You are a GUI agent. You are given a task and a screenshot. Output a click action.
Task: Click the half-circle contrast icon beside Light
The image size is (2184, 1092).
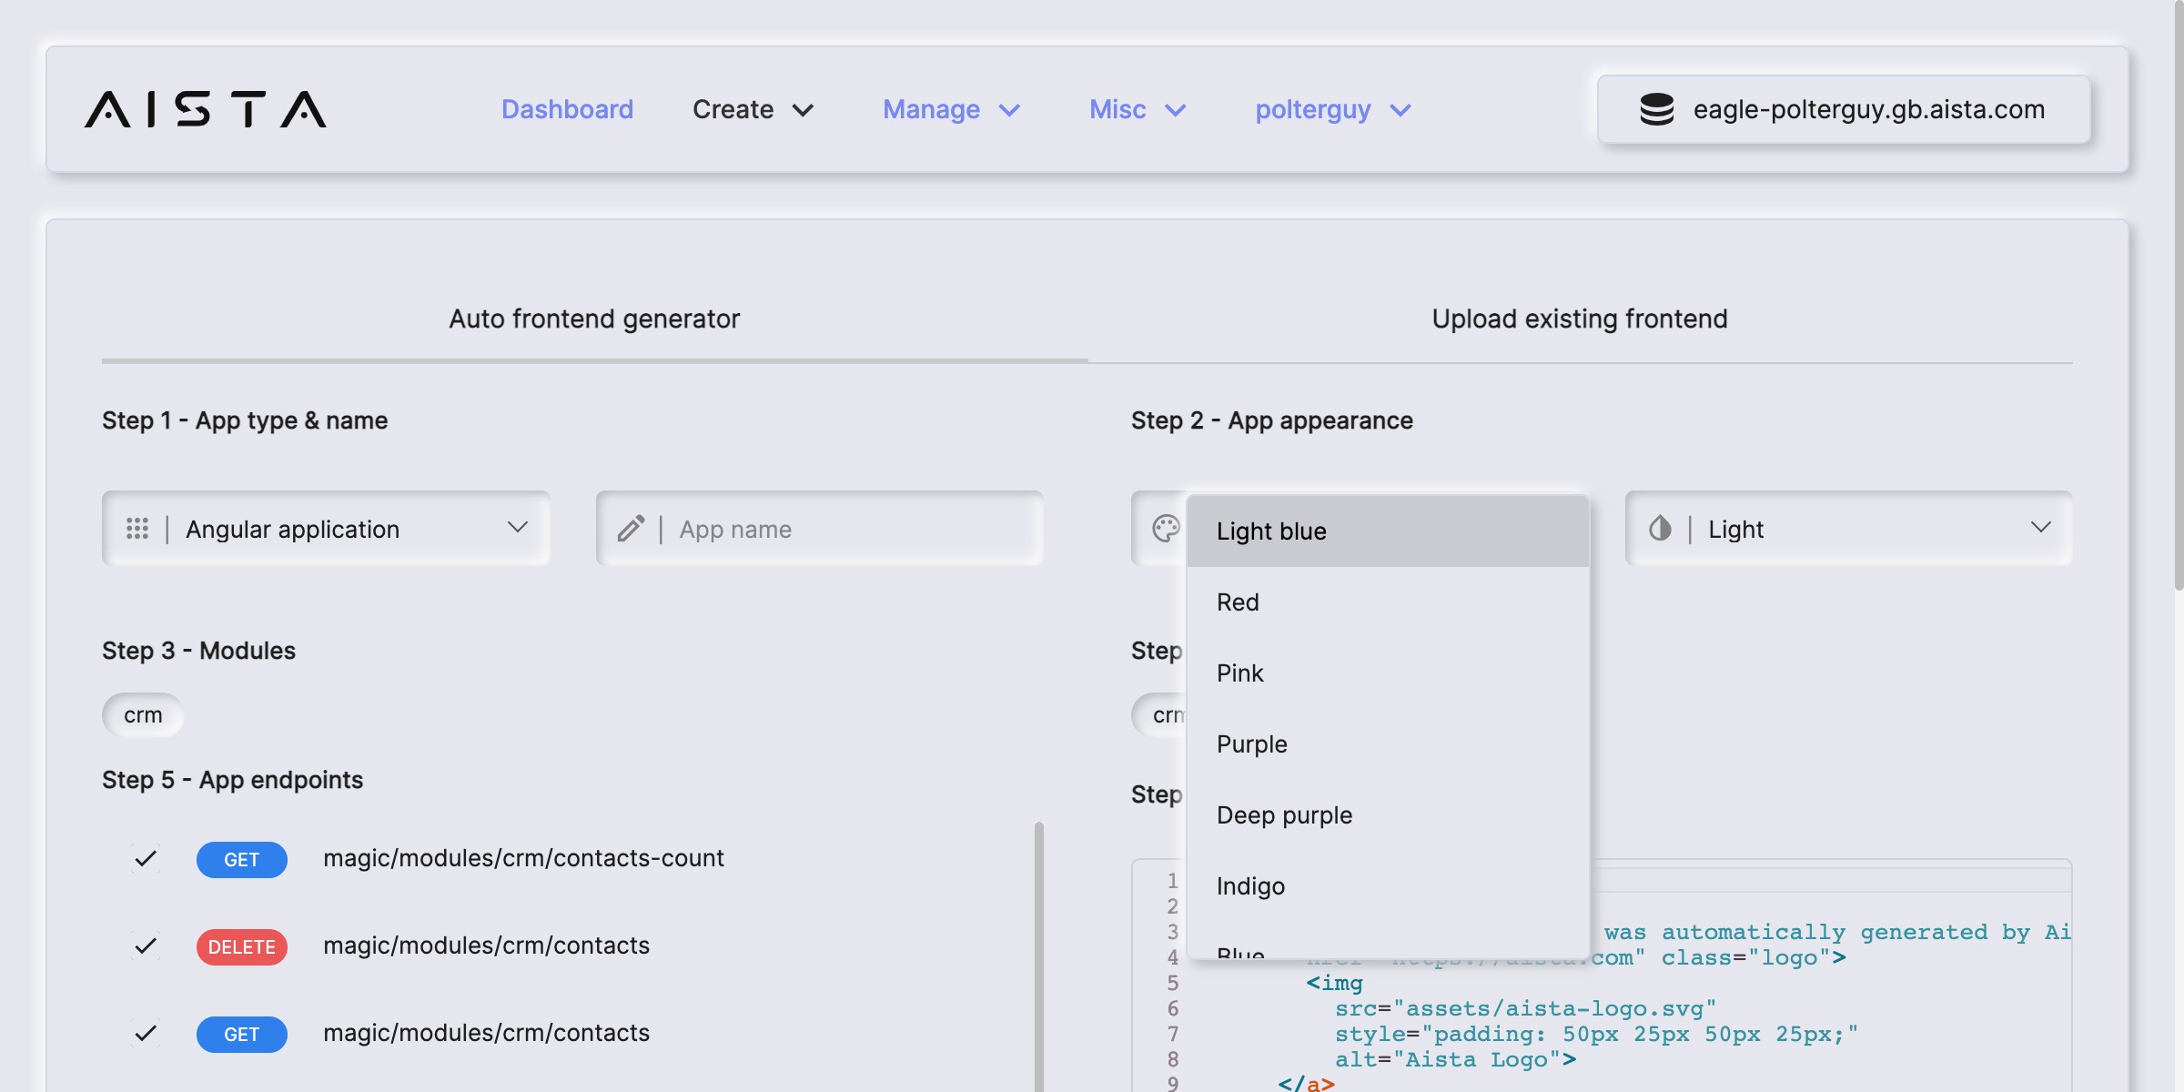click(1660, 529)
